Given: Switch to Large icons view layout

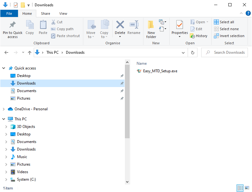Looking at the screenshot, I should (247, 188).
